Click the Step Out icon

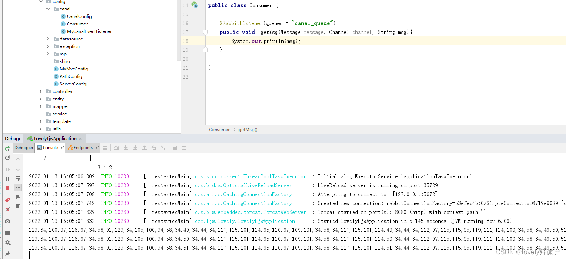tap(144, 148)
